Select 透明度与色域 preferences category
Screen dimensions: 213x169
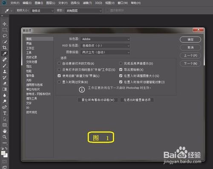[x=35, y=85]
